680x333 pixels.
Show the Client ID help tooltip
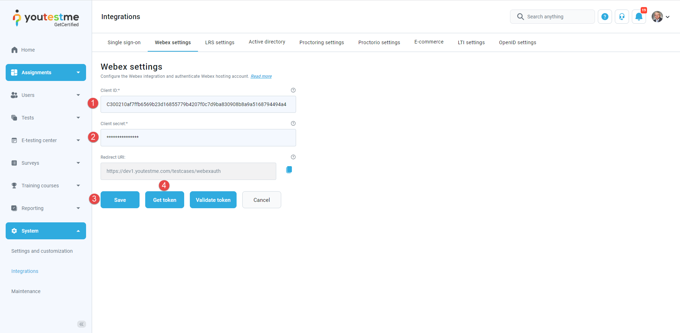[293, 90]
